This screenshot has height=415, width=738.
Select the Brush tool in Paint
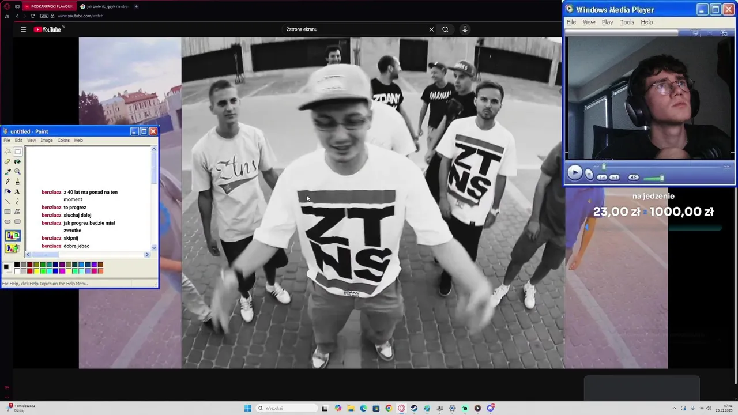tap(18, 182)
